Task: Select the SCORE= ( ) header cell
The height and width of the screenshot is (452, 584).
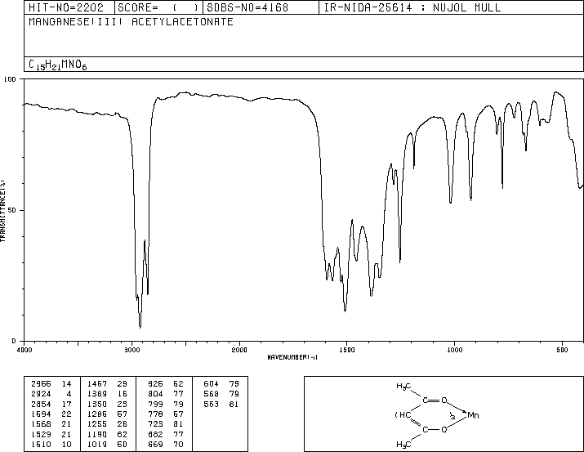Action: pyautogui.click(x=158, y=7)
